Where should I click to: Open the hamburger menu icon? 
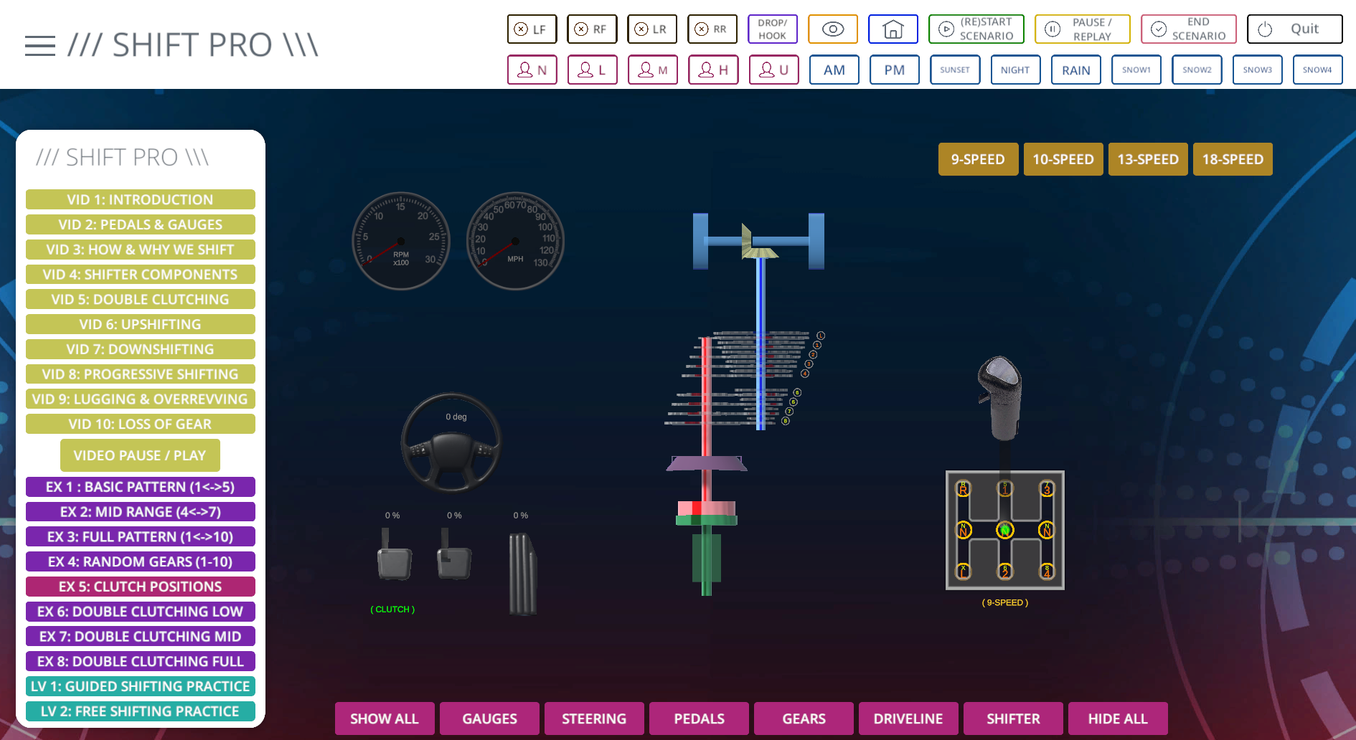click(40, 46)
